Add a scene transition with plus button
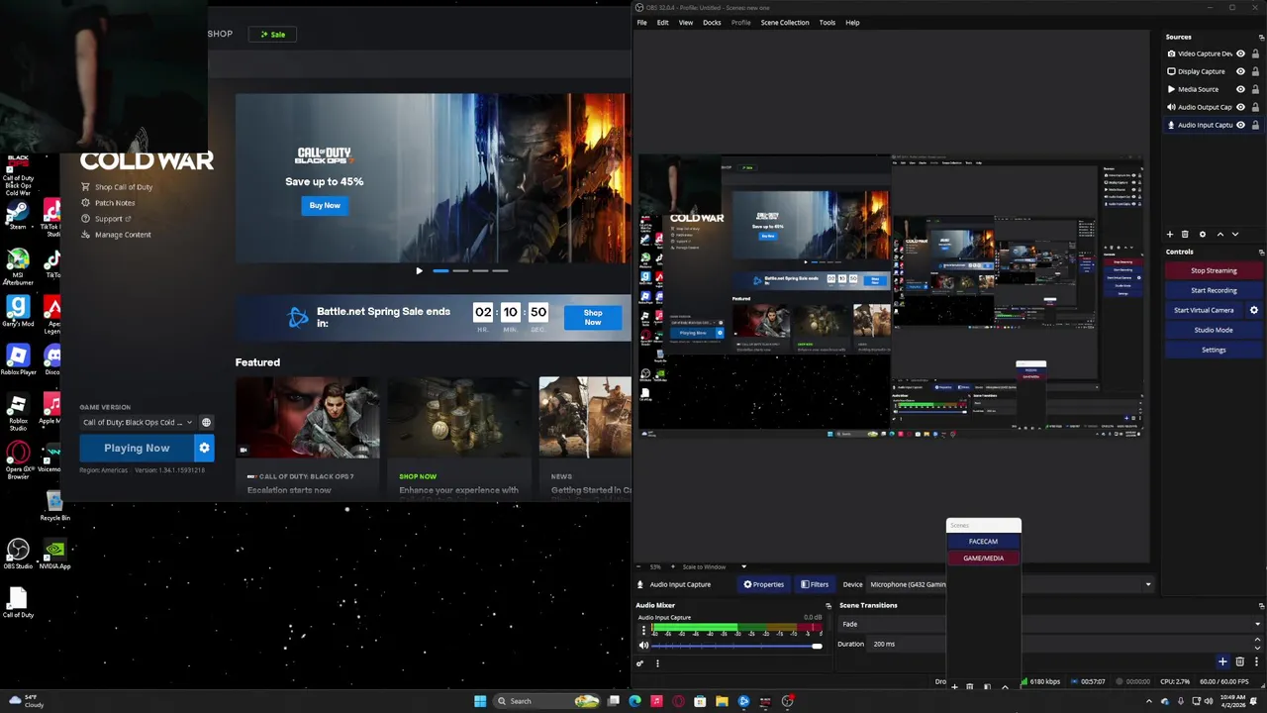The width and height of the screenshot is (1267, 713). 1222,662
